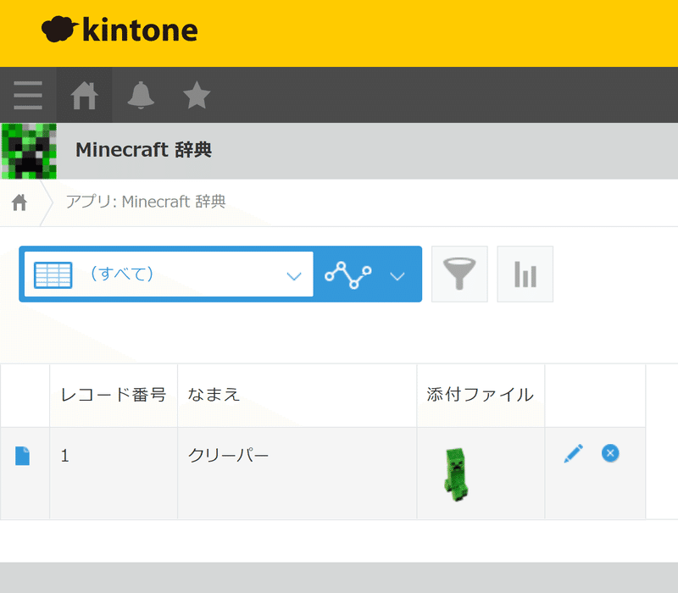
Task: Click the 添付ファイル column header
Action: (x=479, y=395)
